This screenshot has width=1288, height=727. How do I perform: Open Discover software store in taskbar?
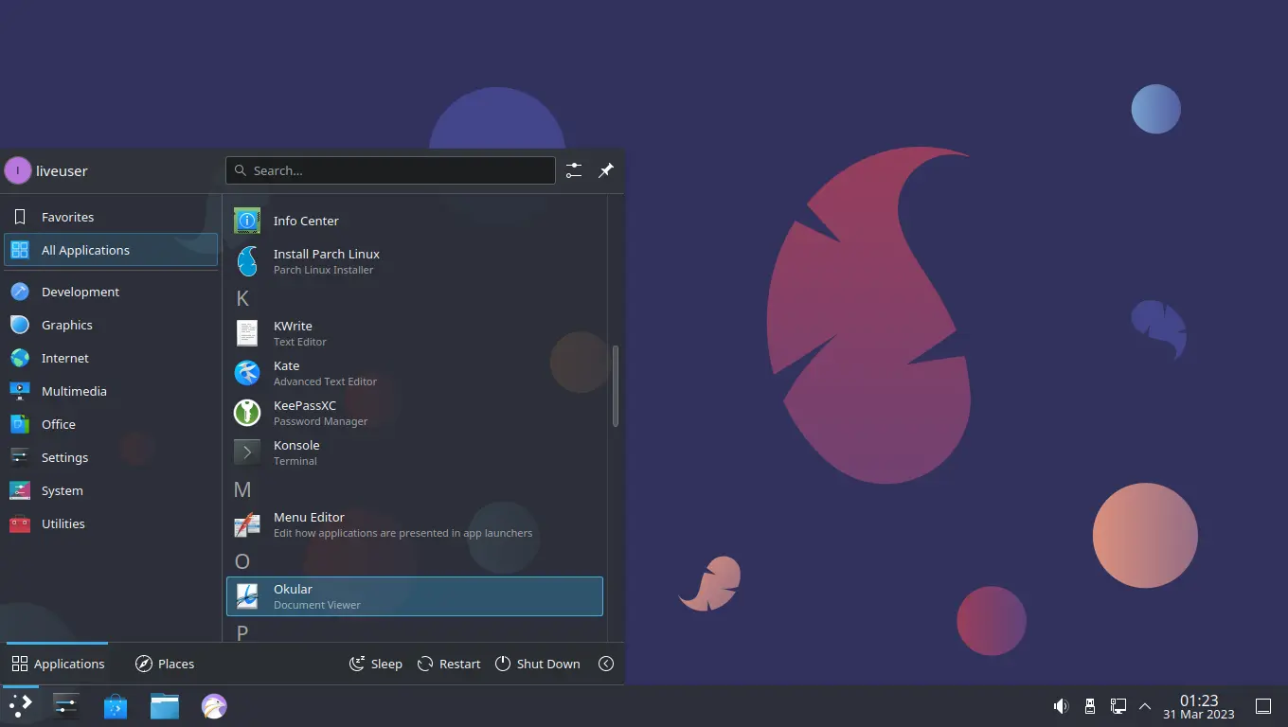pyautogui.click(x=116, y=706)
